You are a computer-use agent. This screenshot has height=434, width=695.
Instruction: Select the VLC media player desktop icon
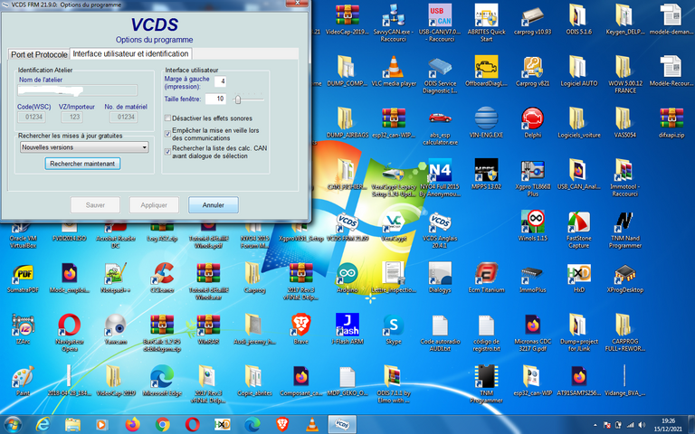tap(394, 71)
